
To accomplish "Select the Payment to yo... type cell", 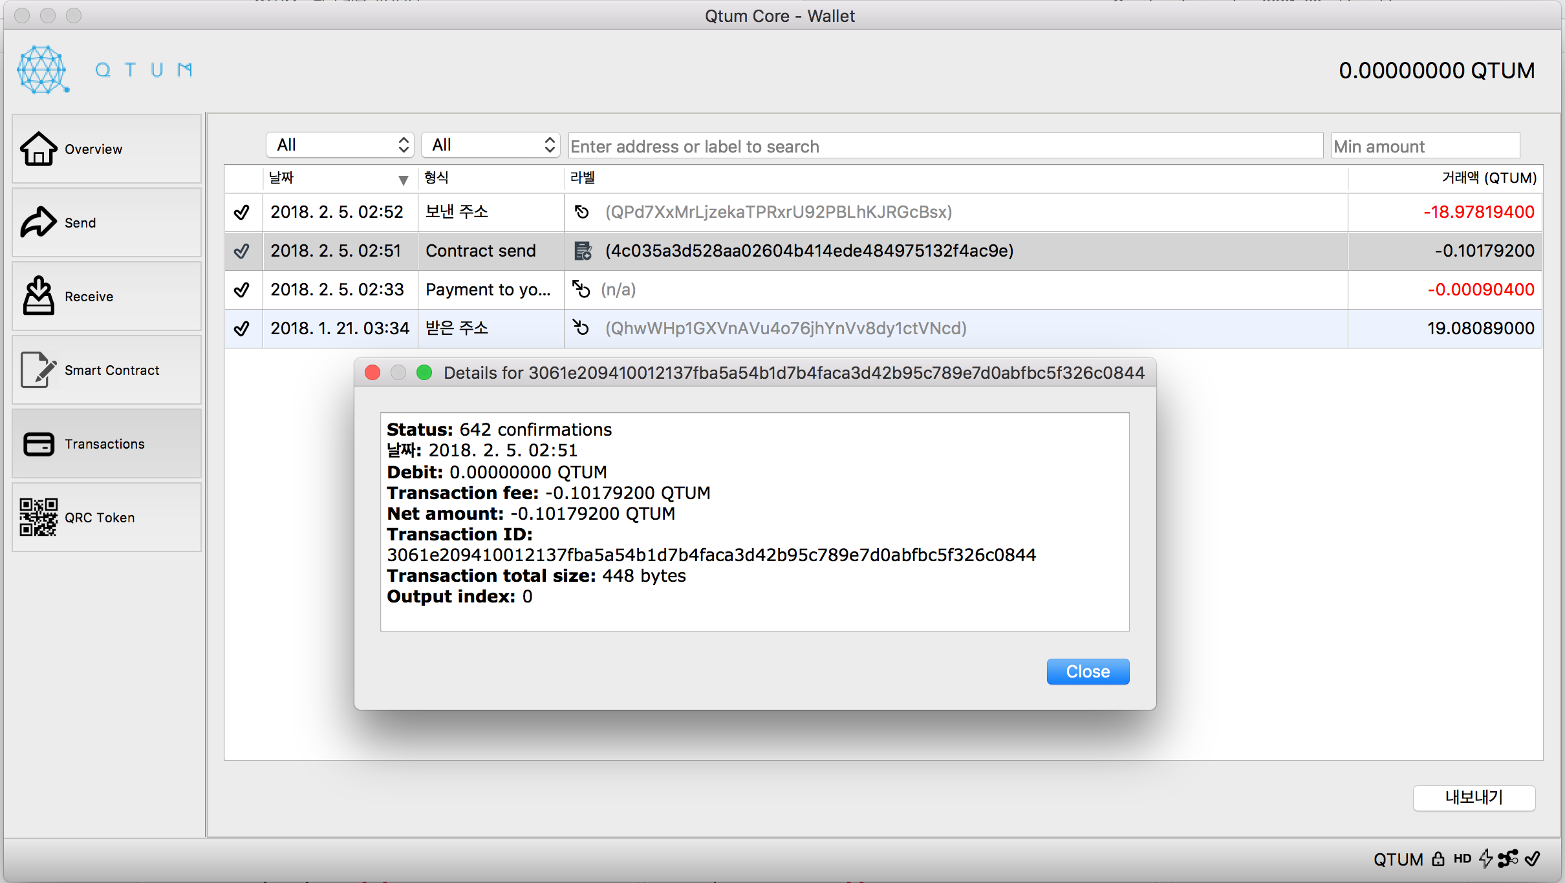I will pos(491,290).
